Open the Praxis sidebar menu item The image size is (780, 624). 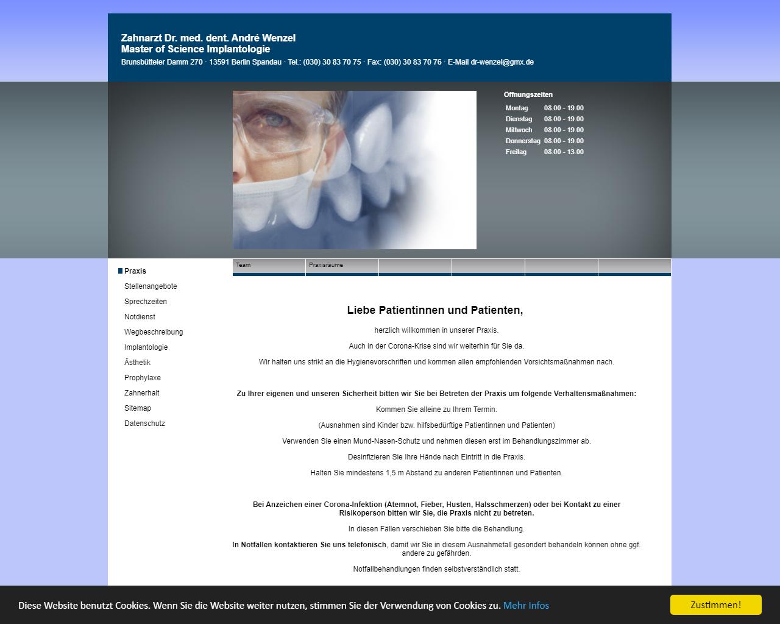(135, 271)
